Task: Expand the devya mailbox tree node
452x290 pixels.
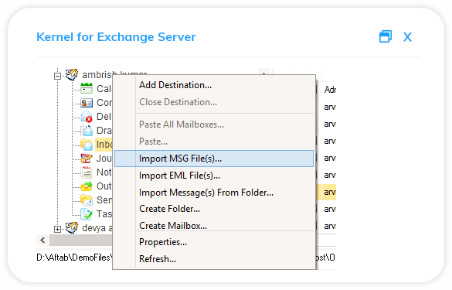Action: [x=57, y=229]
